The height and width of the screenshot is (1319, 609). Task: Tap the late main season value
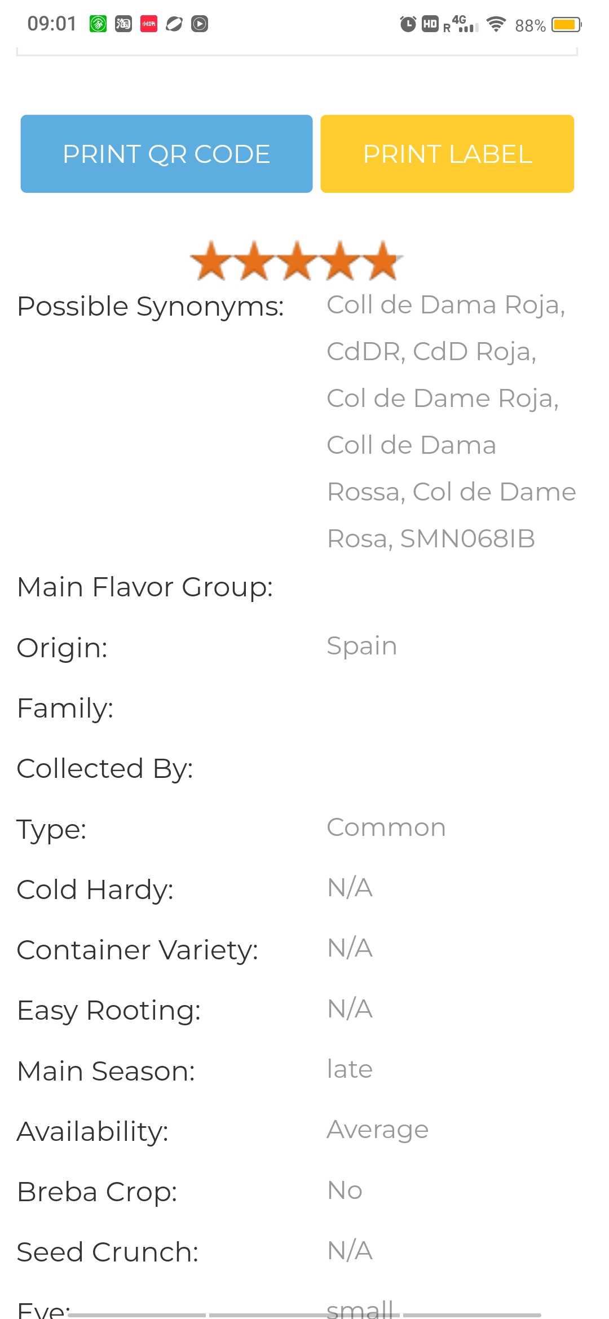pos(350,1069)
